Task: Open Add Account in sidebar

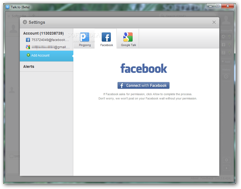Action: tap(47, 55)
